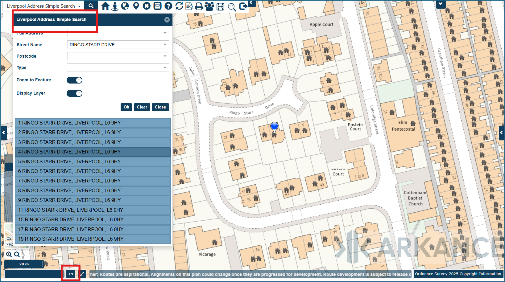Click the Clear button
Image resolution: width=505 pixels, height=282 pixels.
pyautogui.click(x=142, y=107)
